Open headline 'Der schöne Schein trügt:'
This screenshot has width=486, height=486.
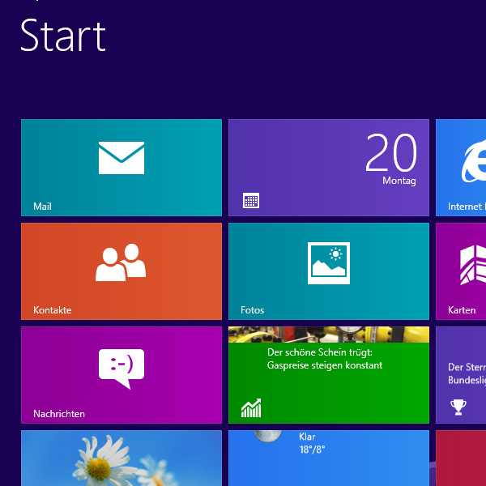coord(320,352)
